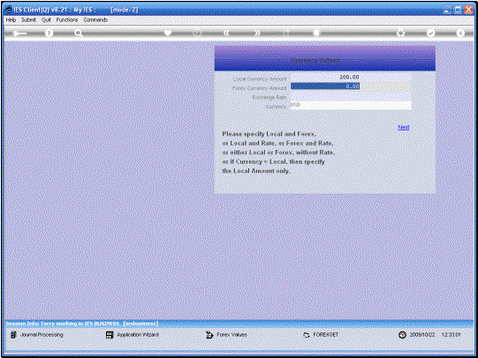Click the heart-shaped toolbar icon
The width and height of the screenshot is (478, 358).
tap(168, 33)
